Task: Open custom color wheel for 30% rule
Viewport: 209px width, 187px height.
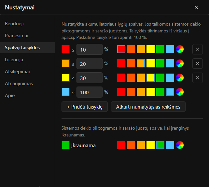Action: pyautogui.click(x=180, y=78)
